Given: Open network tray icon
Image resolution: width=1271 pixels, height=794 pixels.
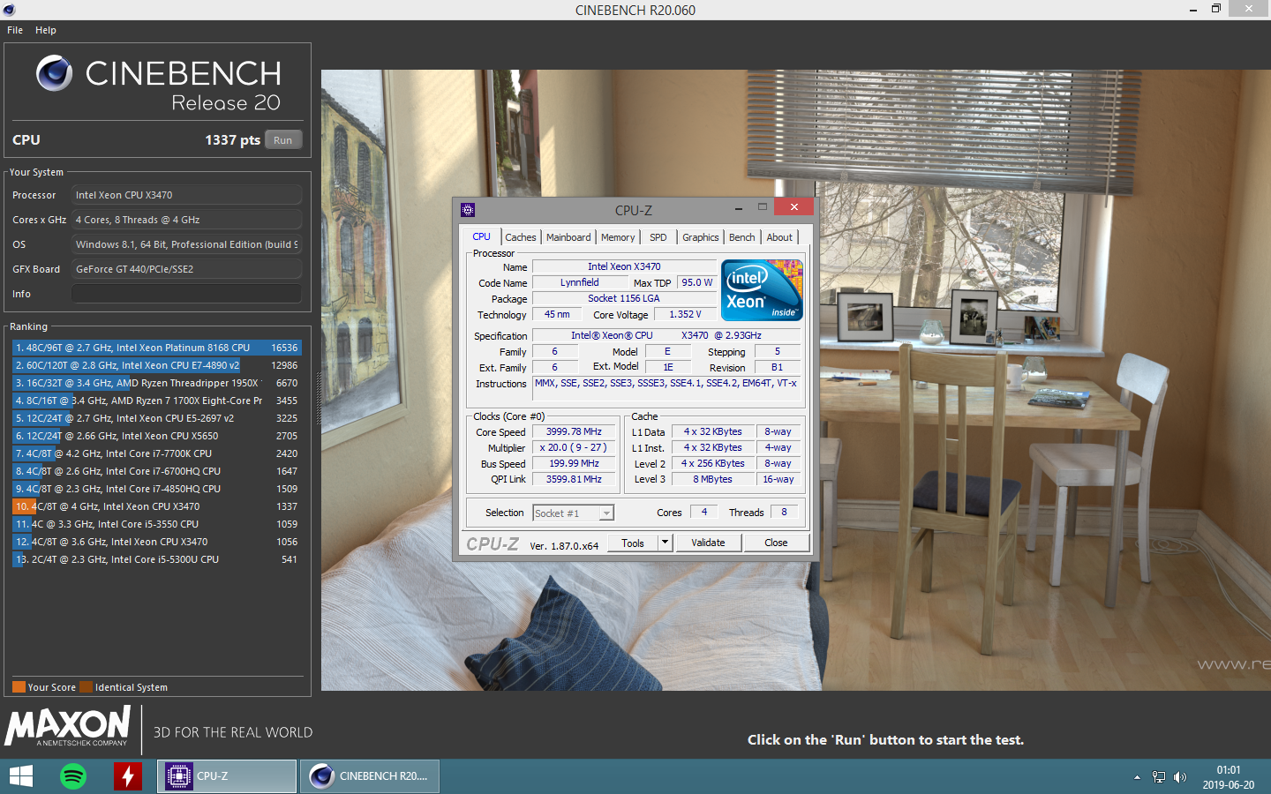Looking at the screenshot, I should pos(1158,777).
